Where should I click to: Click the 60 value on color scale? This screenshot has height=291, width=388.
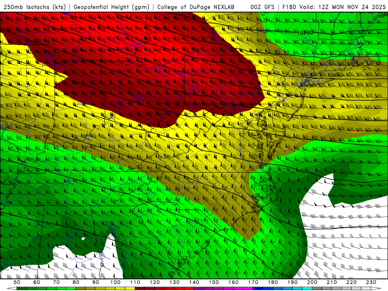(x=37, y=282)
